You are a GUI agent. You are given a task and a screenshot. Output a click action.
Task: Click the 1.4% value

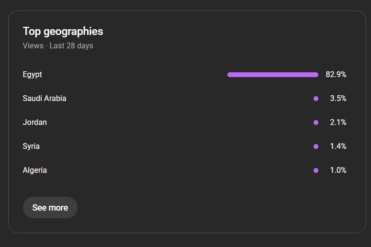[x=338, y=146]
